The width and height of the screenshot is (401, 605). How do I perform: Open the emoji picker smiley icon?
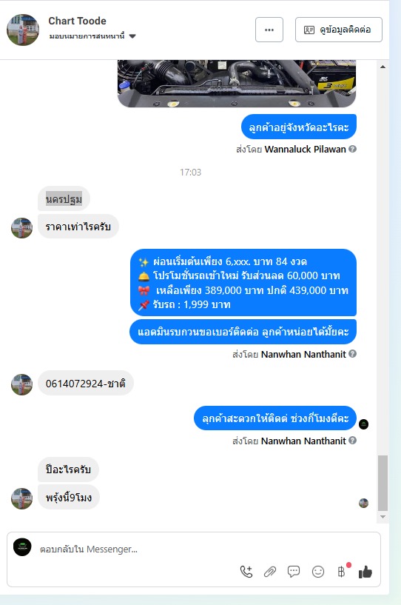(317, 572)
